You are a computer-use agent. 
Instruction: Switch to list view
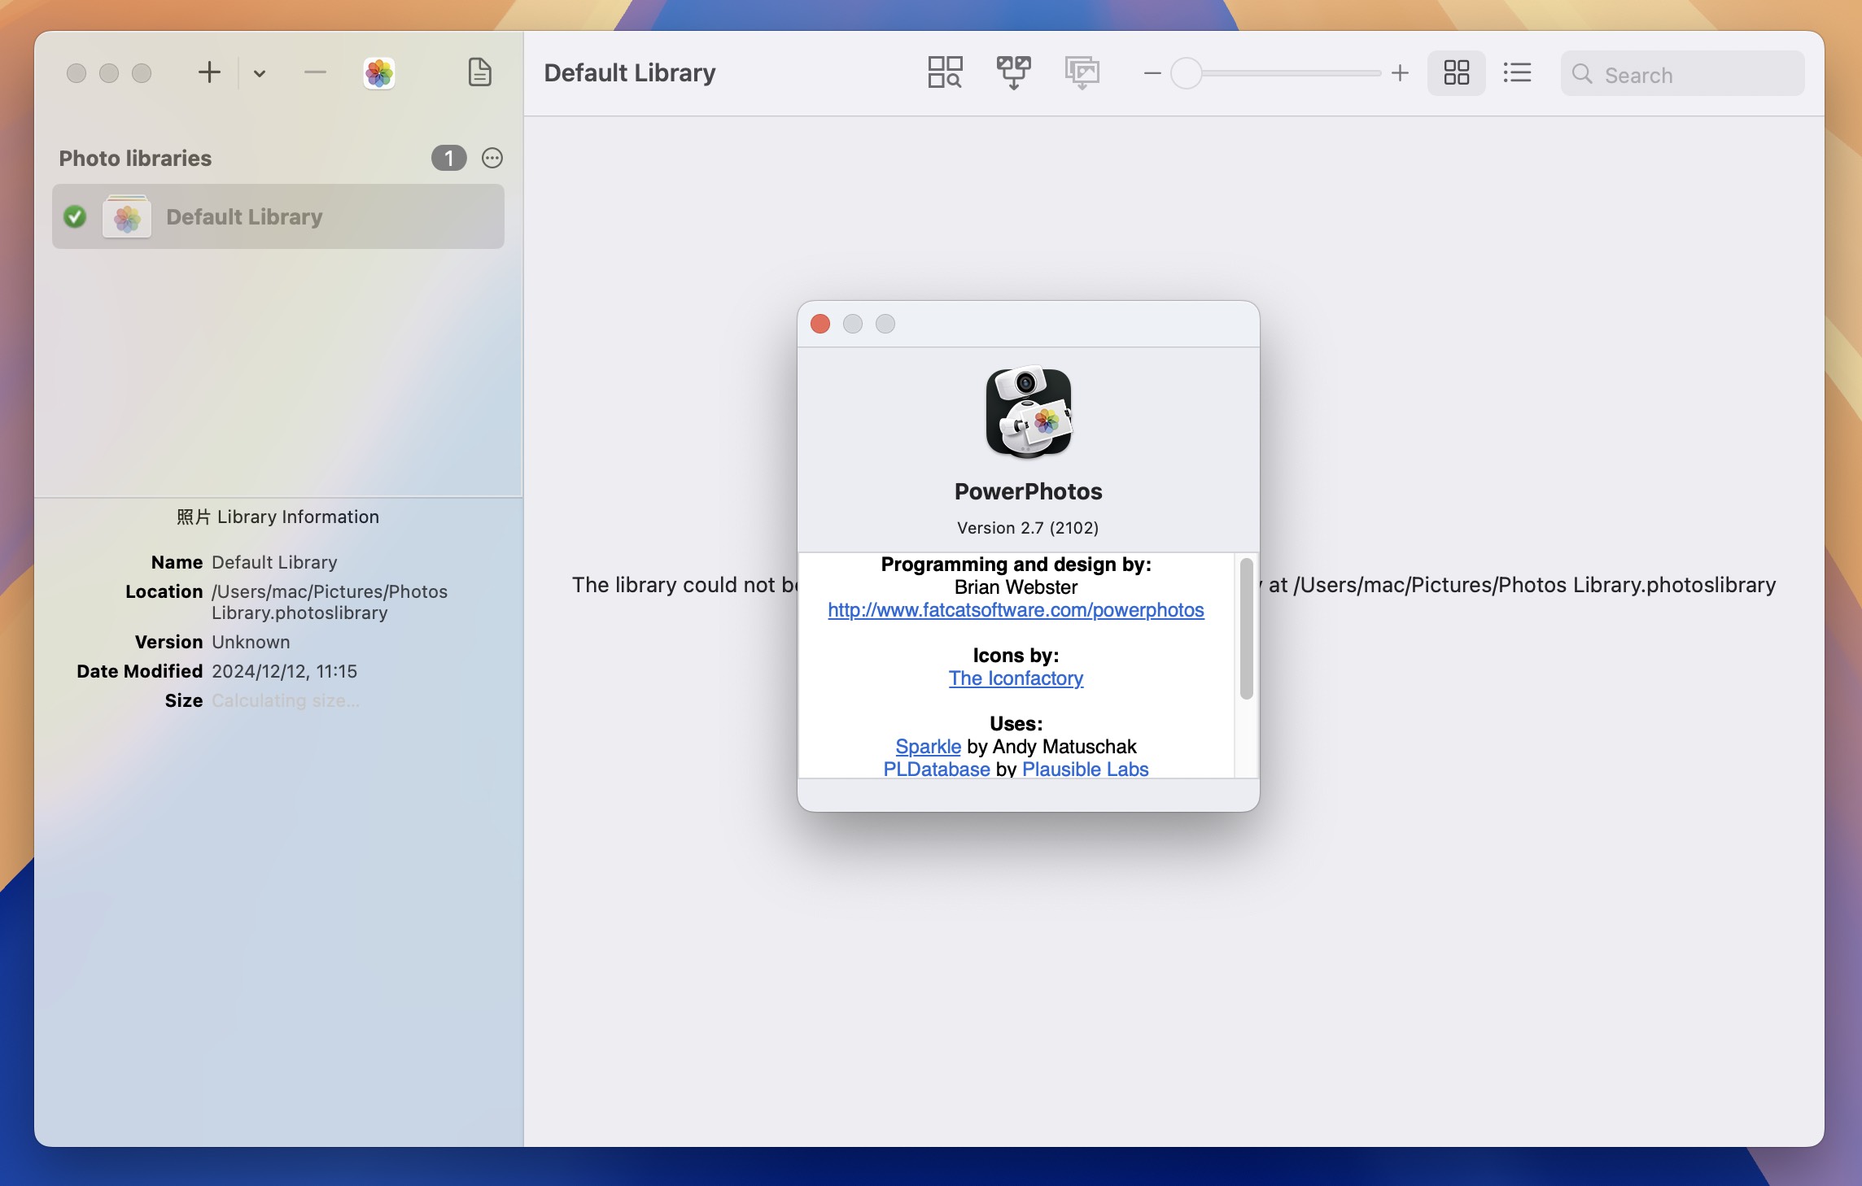point(1517,73)
